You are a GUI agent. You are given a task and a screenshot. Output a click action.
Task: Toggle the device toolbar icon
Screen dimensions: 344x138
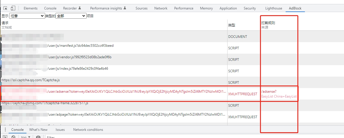[13, 8]
